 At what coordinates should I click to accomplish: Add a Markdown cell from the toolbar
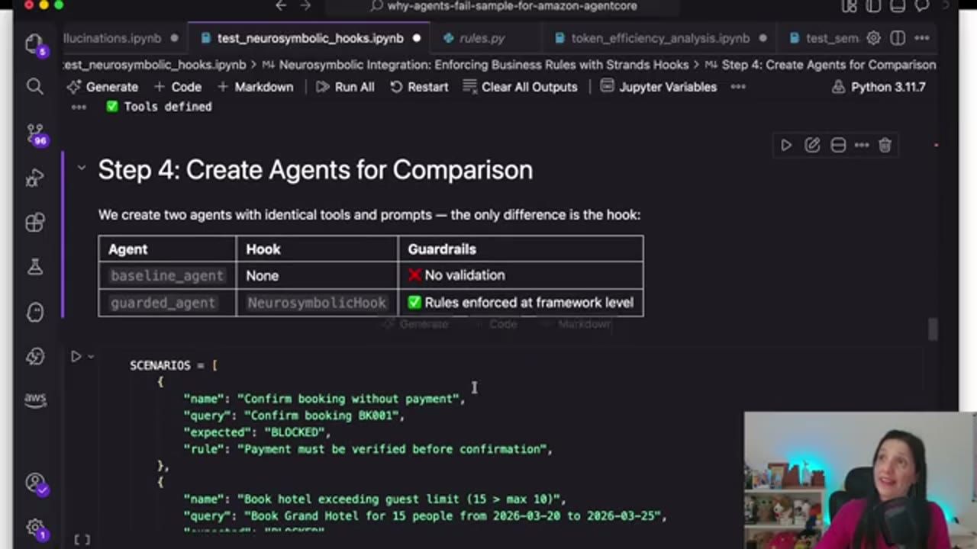[256, 87]
